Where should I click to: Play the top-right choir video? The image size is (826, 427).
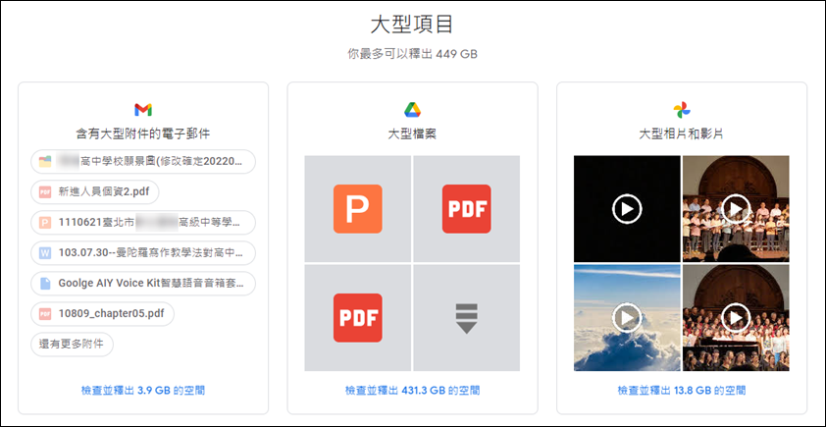(736, 209)
